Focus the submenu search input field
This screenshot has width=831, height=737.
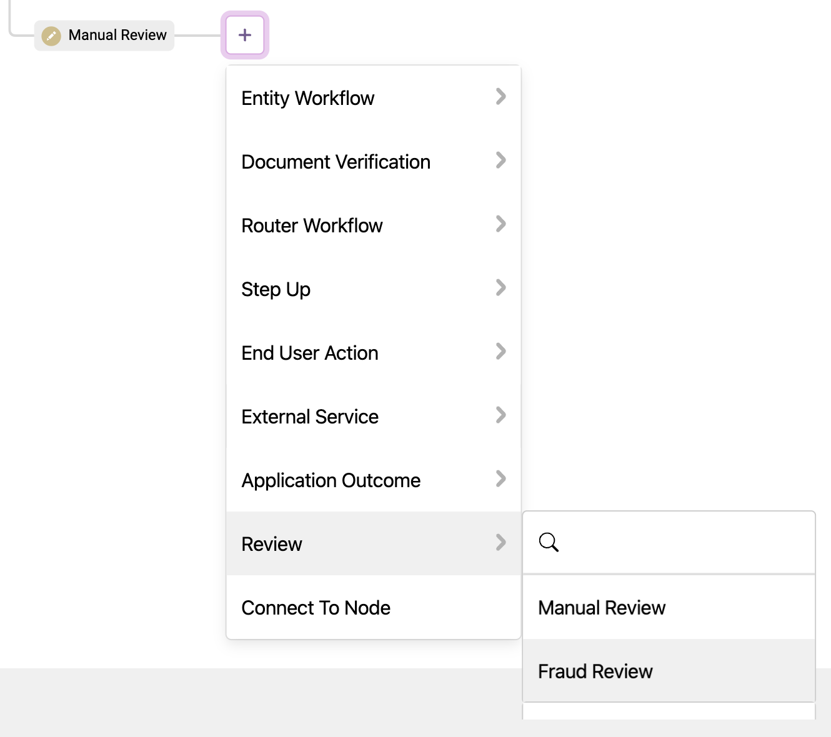click(x=681, y=542)
